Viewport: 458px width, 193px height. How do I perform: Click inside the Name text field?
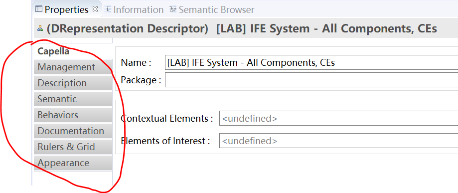click(x=311, y=62)
